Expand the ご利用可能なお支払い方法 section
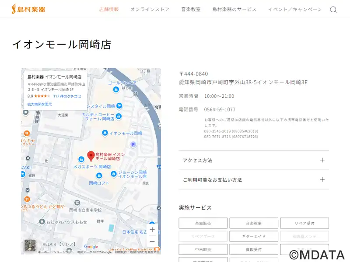This screenshot has height=262, width=350. pos(254,179)
